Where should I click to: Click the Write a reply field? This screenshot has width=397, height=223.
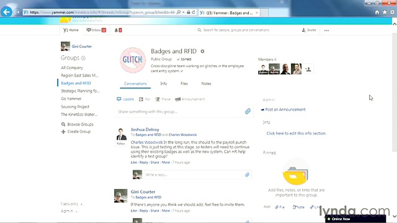198,175
